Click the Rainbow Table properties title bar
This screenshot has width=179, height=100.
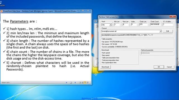(134, 17)
